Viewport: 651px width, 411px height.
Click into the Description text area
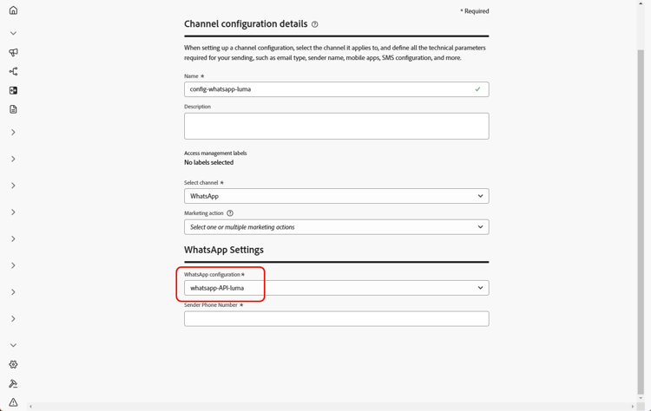pyautogui.click(x=336, y=126)
